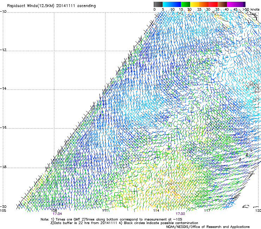This screenshot has width=261, height=229.
Task: Click the latitude label -10
Action: tap(3, 12)
